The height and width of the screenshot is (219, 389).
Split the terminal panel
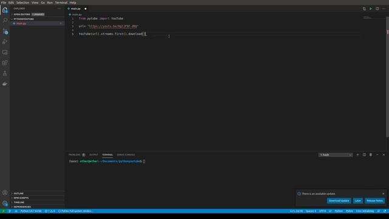point(364,155)
